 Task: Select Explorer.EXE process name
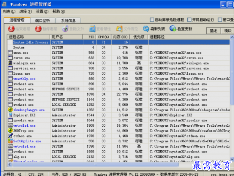(x=24, y=115)
